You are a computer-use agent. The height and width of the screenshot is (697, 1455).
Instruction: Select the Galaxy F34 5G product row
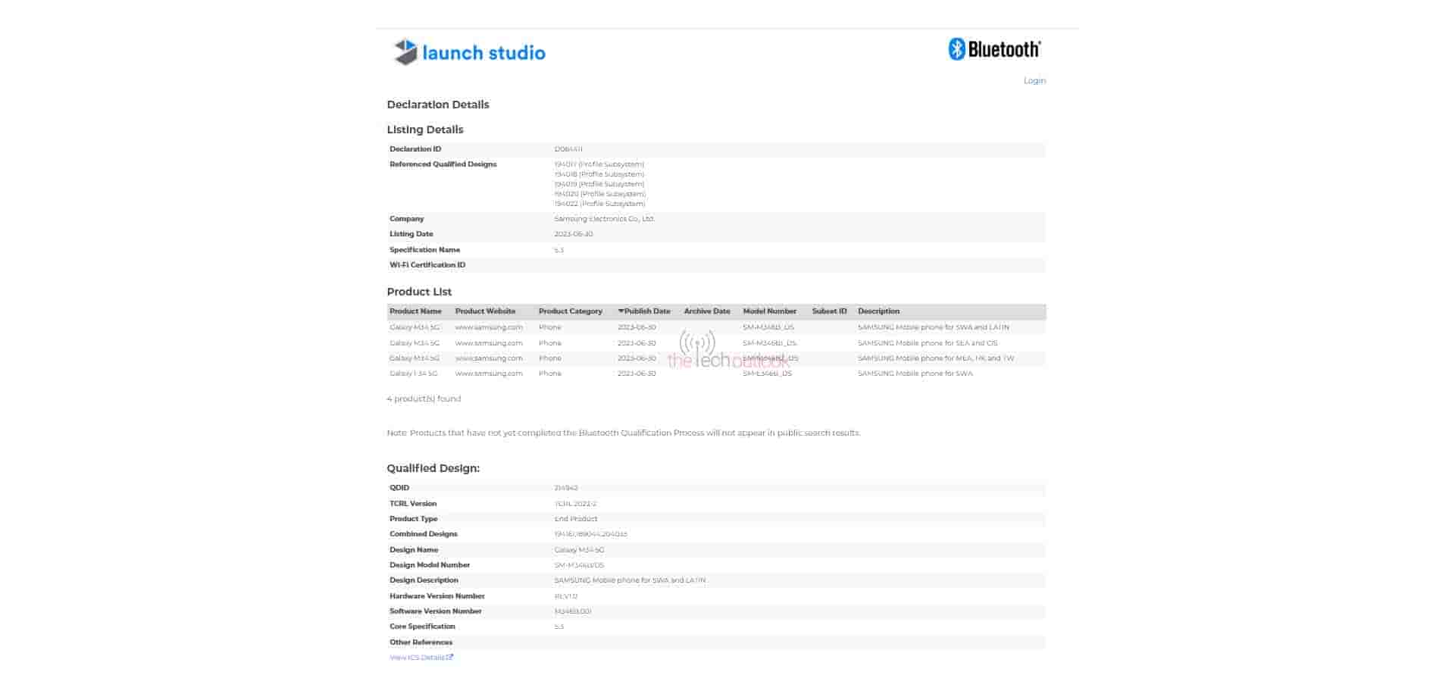(x=411, y=373)
